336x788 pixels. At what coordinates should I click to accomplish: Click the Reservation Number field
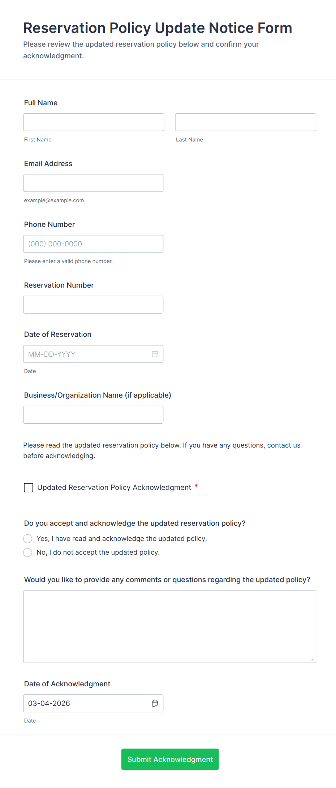tap(93, 305)
